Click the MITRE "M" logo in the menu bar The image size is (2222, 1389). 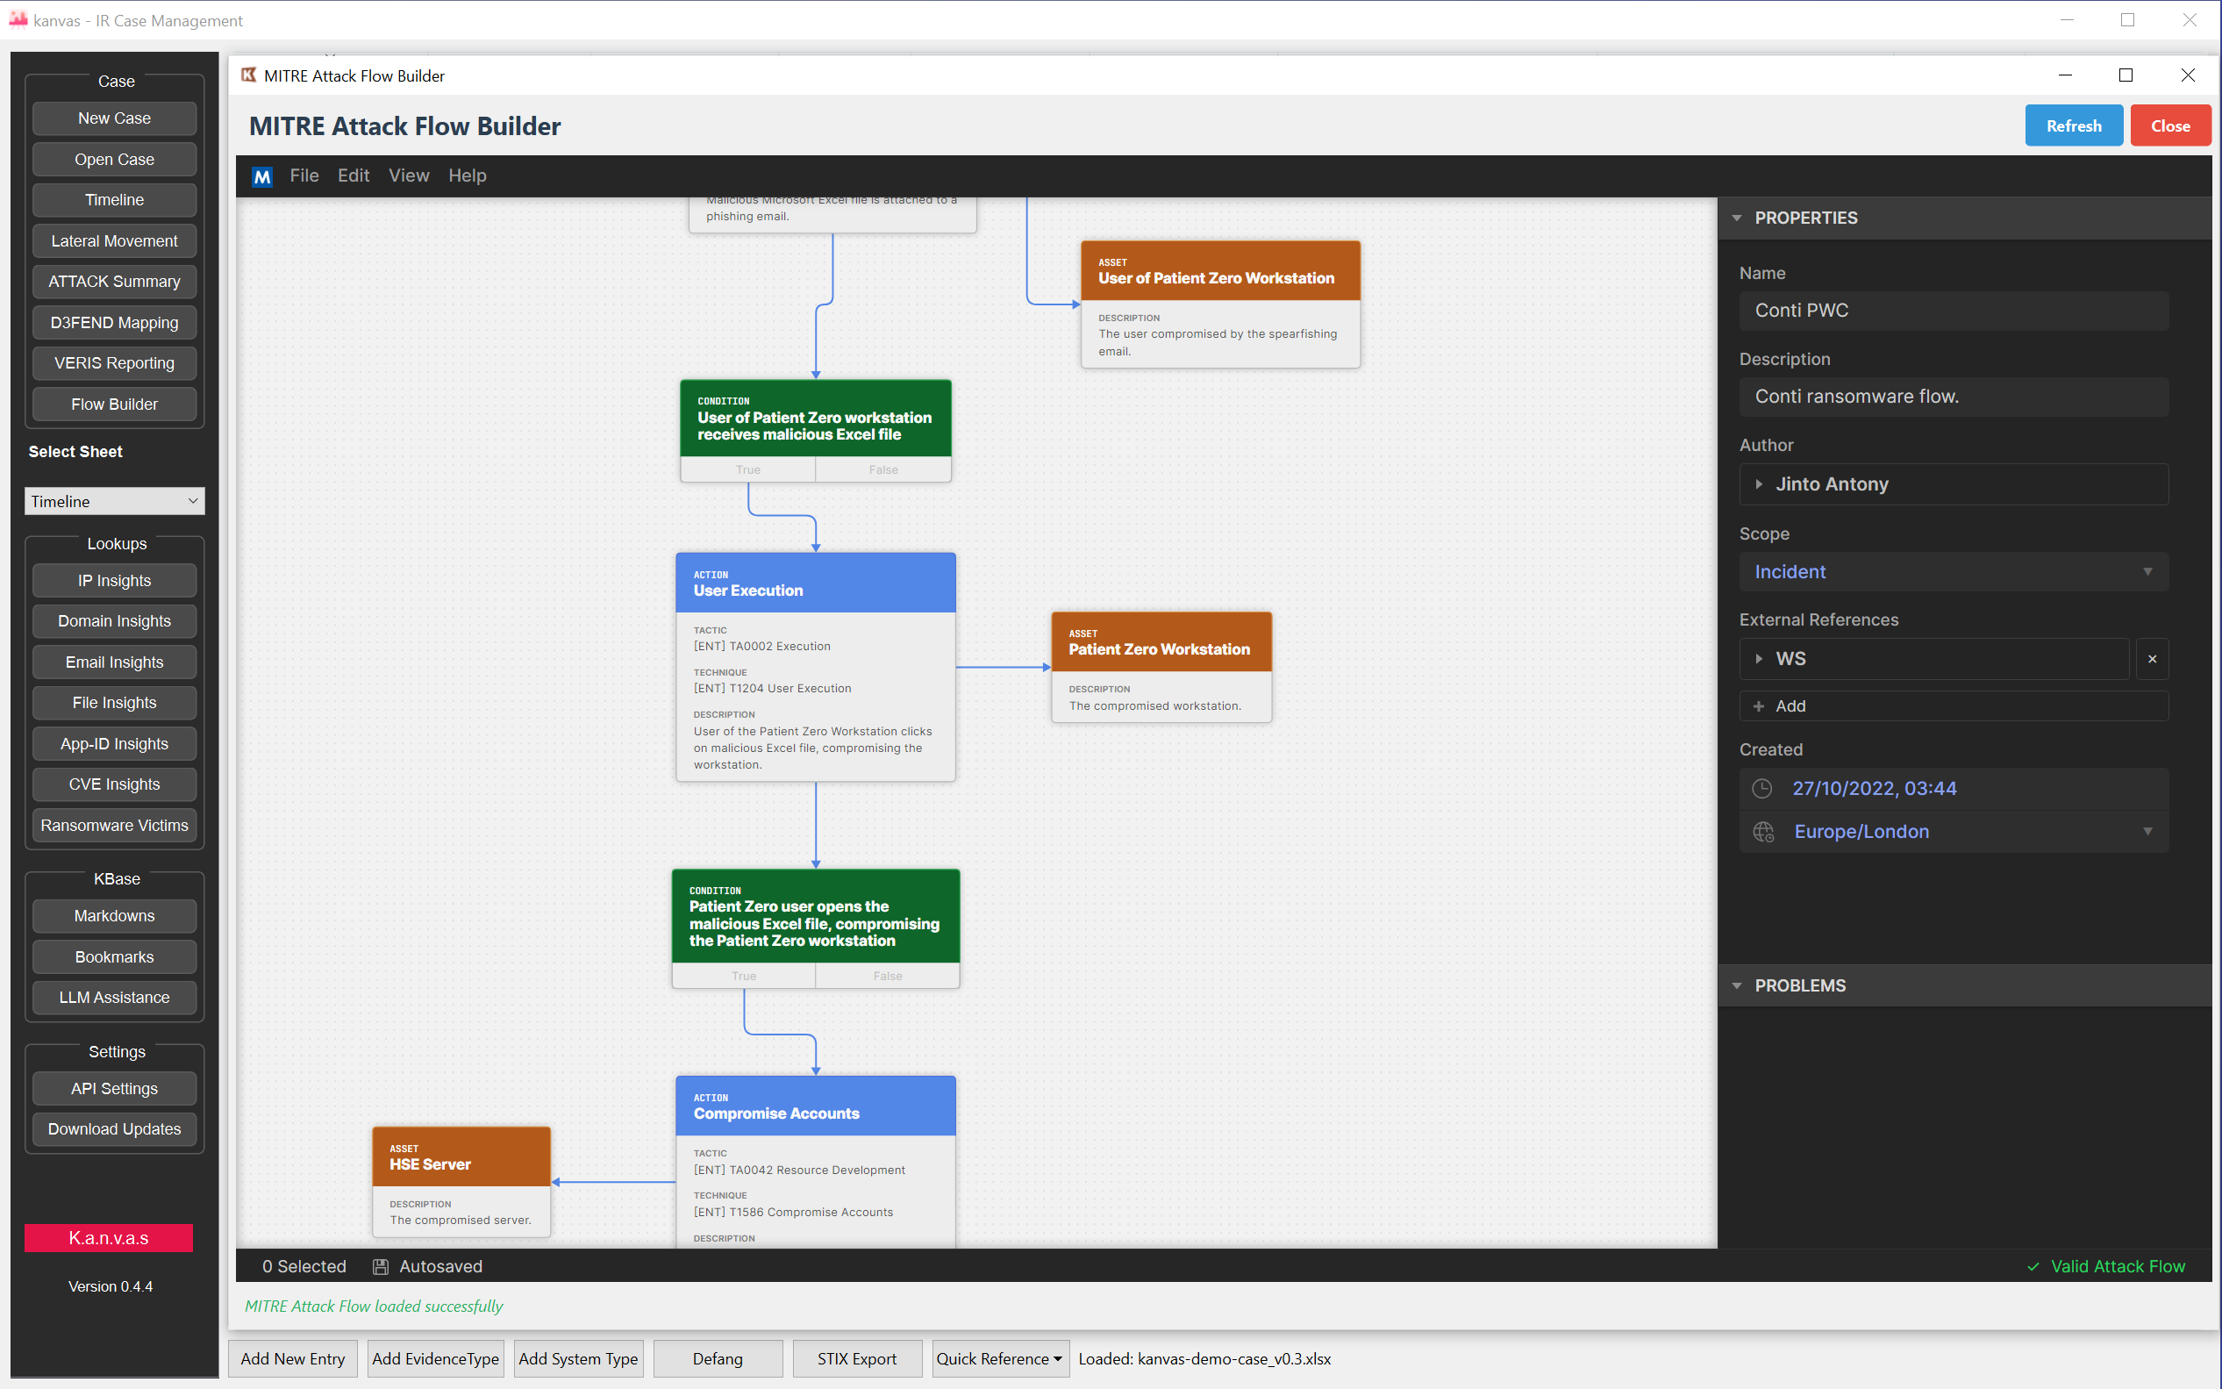(262, 175)
